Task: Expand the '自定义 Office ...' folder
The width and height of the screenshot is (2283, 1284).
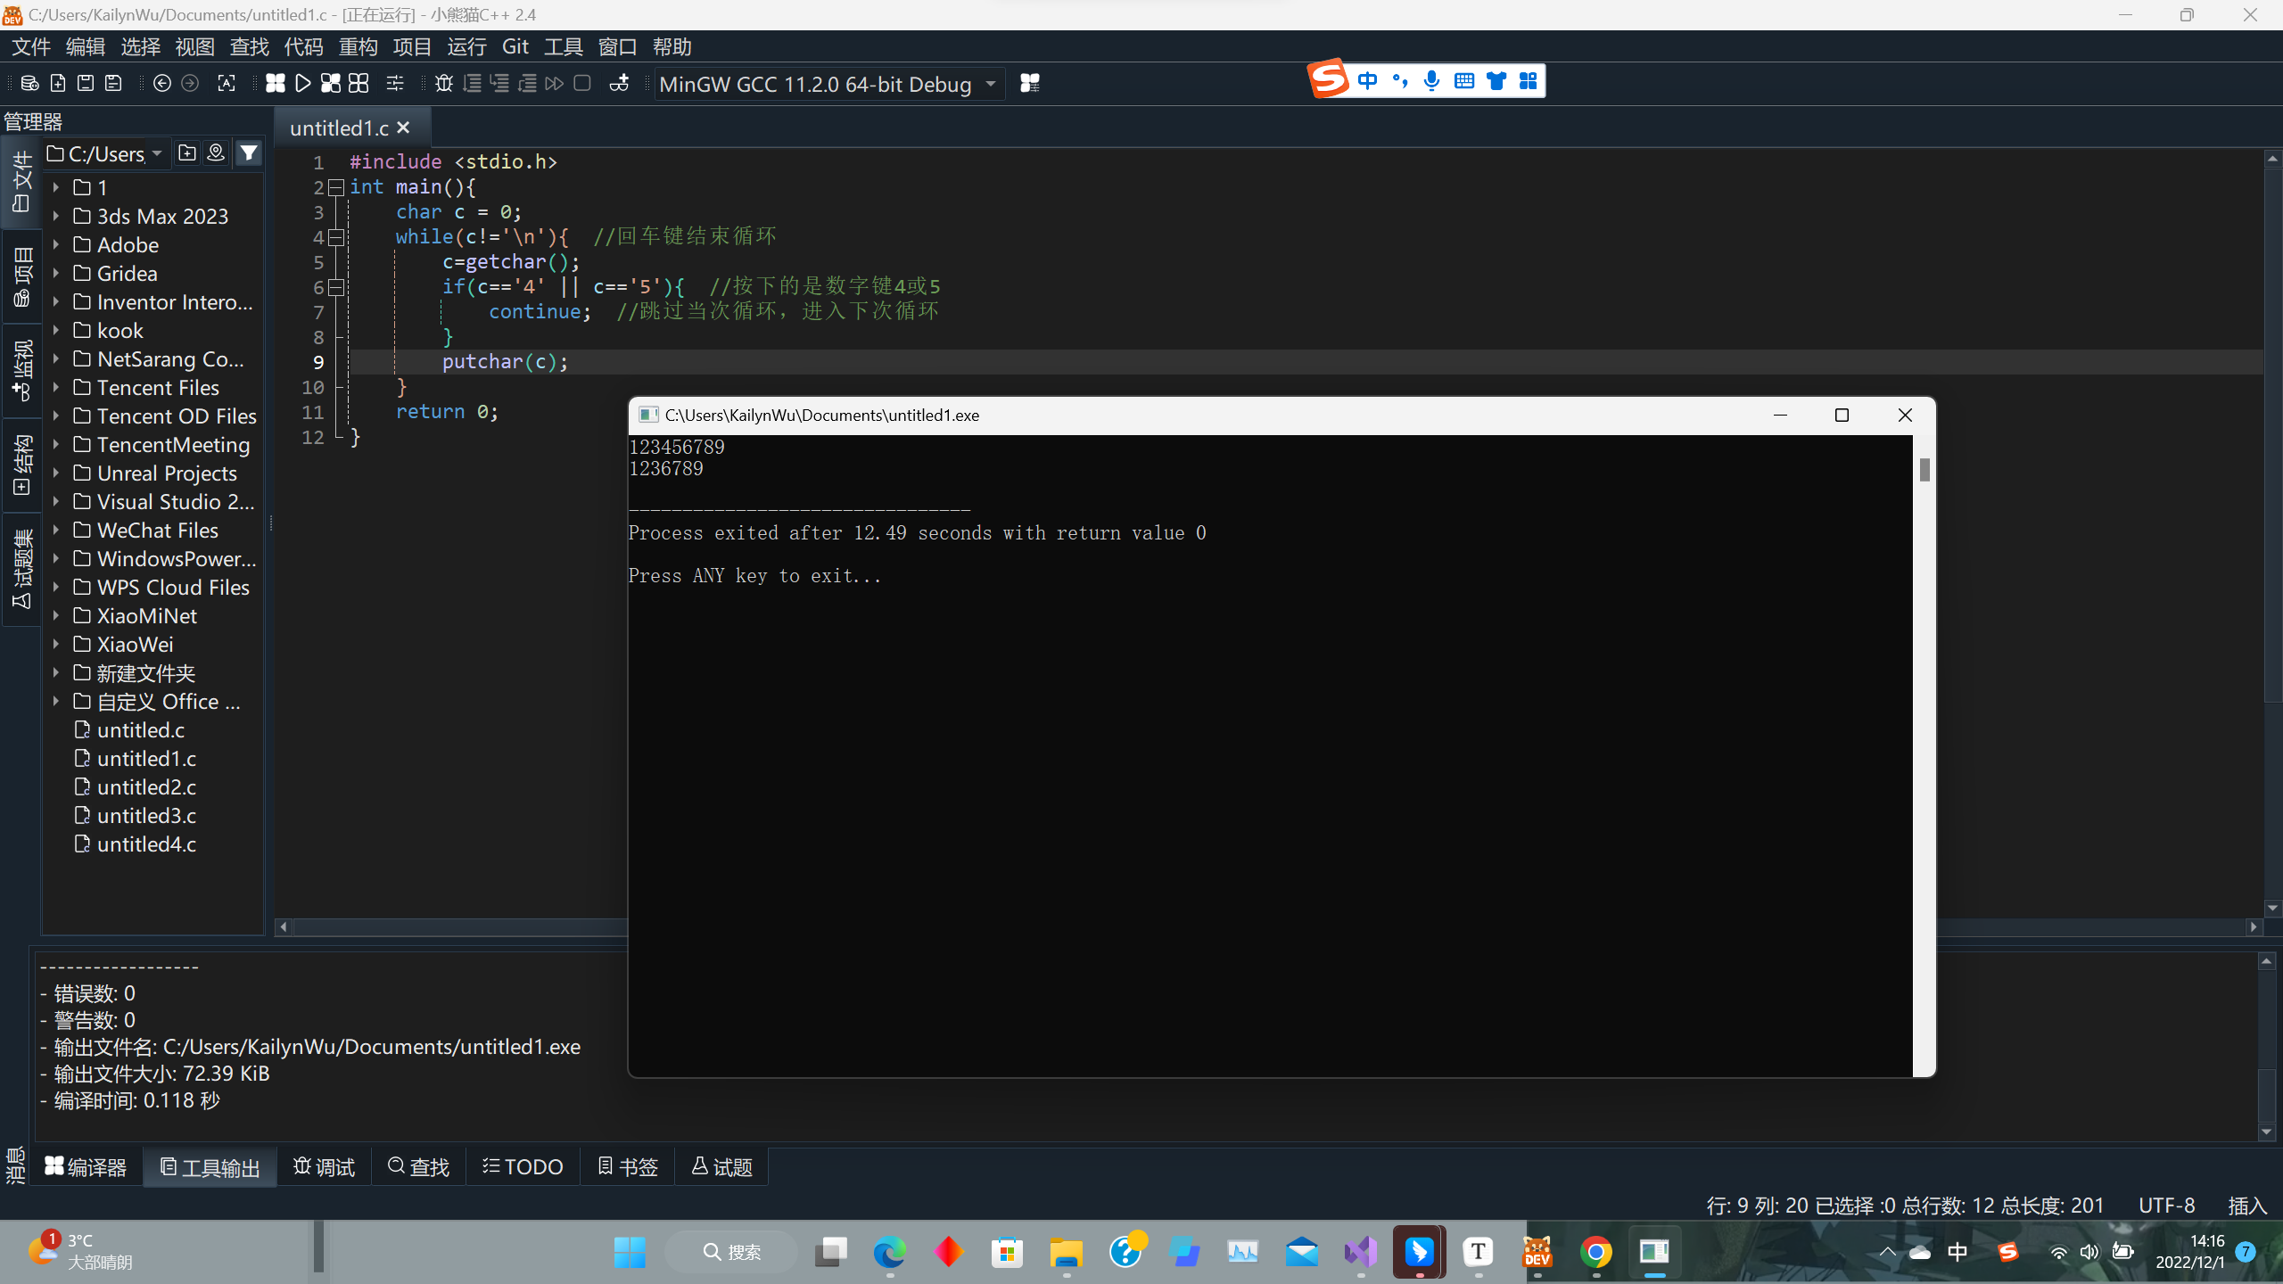Action: [x=60, y=701]
